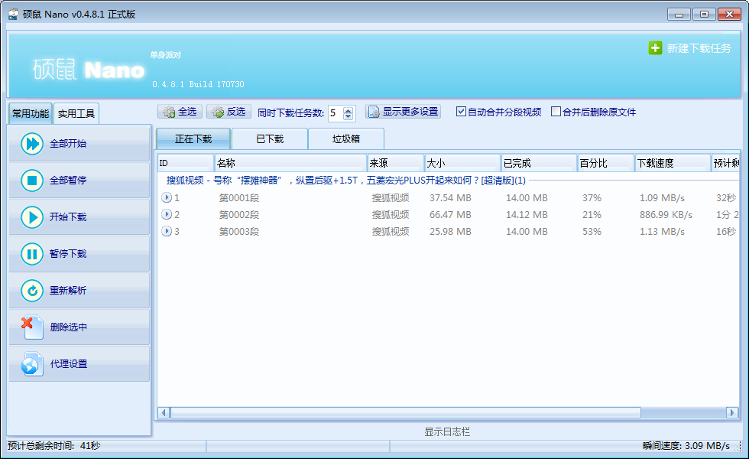The height and width of the screenshot is (459, 749).
Task: Minimize the 硕鼠 Nano window
Action: pos(679,15)
